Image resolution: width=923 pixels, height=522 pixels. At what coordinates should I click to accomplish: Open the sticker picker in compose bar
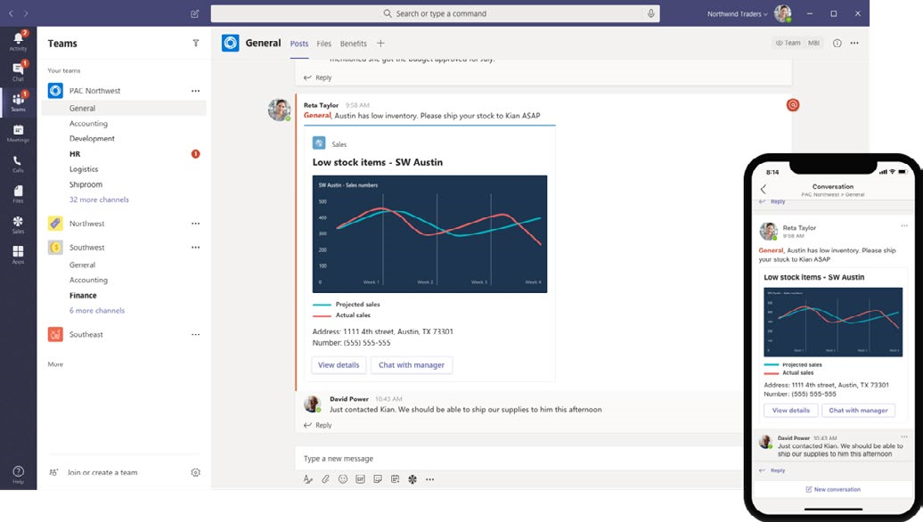pyautogui.click(x=378, y=479)
